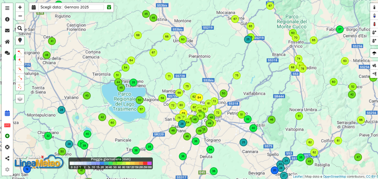Select the blue station marker showing 19
This screenshot has width=378, height=179.
[27, 169]
